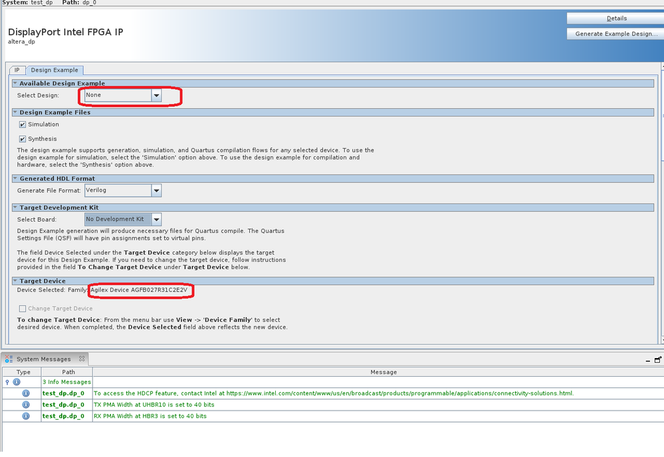Switch to the IP tab
Image resolution: width=664 pixels, height=457 pixels.
click(x=17, y=70)
